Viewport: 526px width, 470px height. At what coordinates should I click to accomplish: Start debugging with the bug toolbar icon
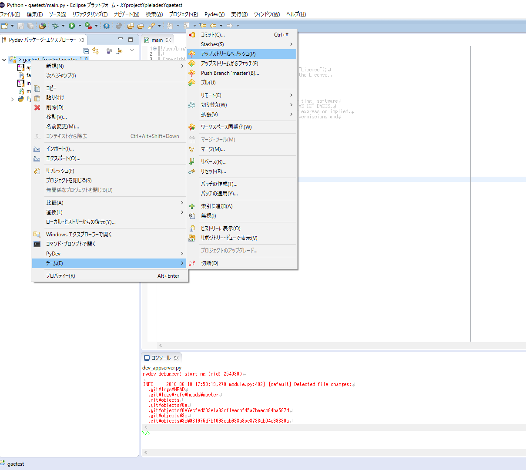pos(56,26)
